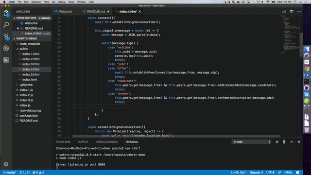The width and height of the screenshot is (311, 175).
Task: Select README.md under Open Editors
Action: click(x=34, y=28)
